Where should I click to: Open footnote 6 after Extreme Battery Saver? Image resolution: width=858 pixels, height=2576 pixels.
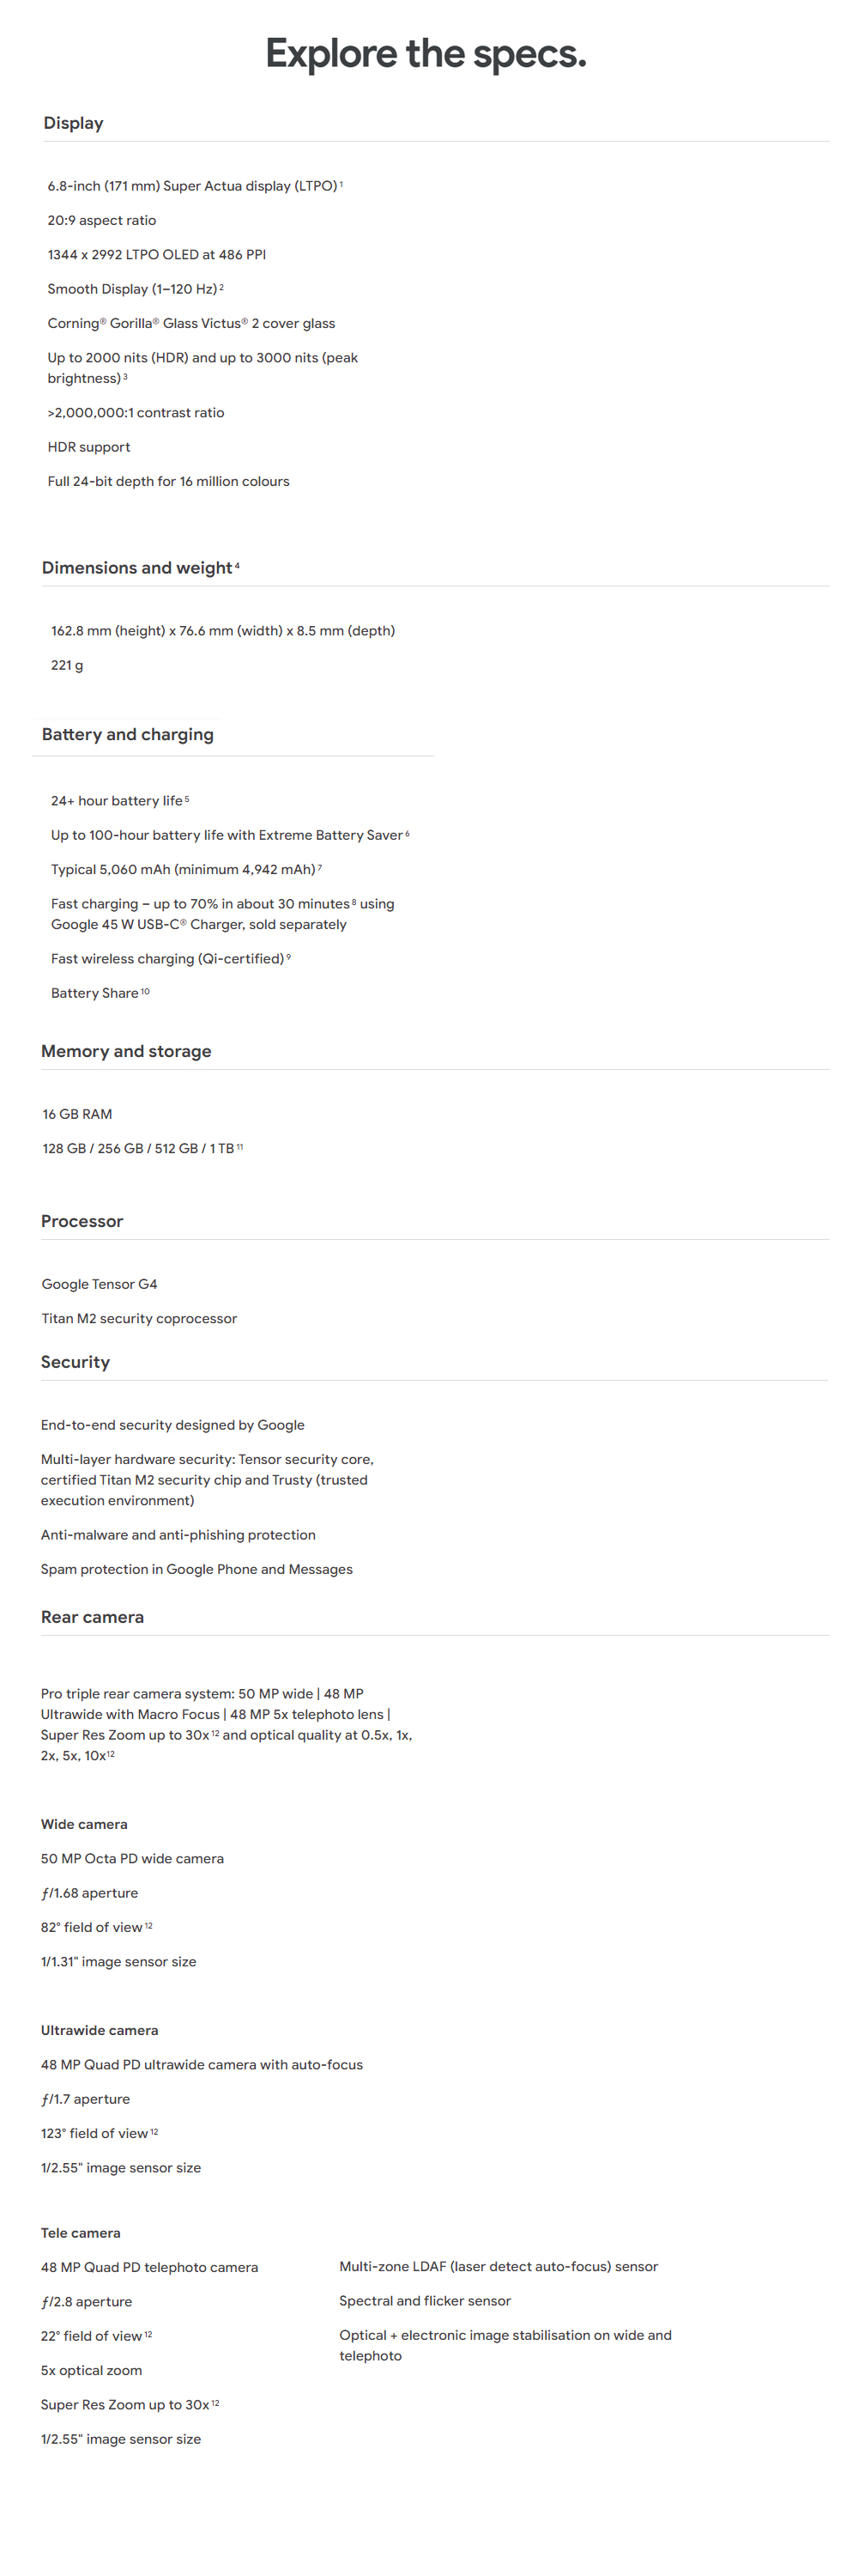[408, 833]
